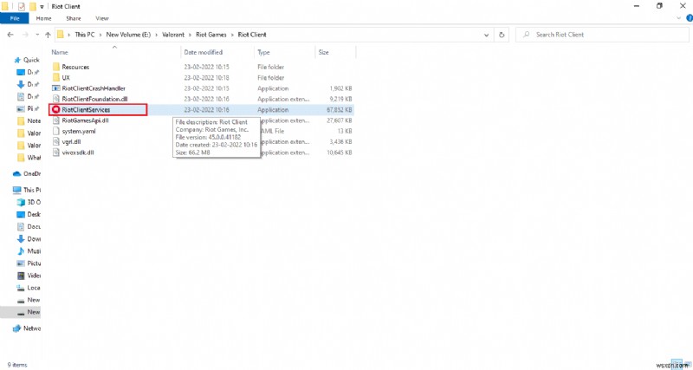This screenshot has width=693, height=370.
Task: Expand address bar history dropdown
Action: coord(487,35)
